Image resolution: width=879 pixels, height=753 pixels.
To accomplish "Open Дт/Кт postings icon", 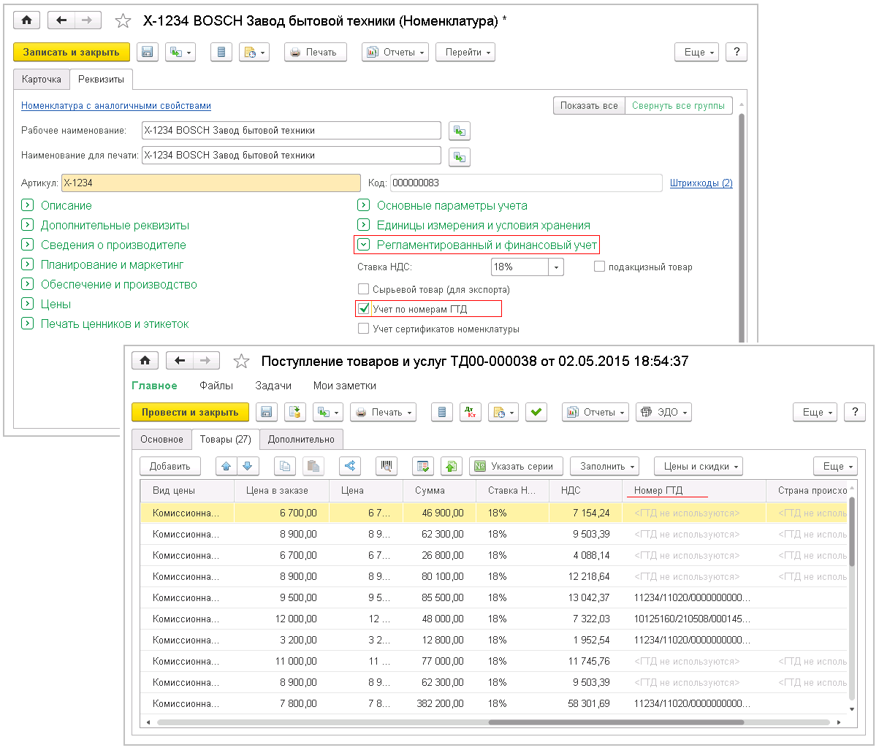I will click(471, 412).
